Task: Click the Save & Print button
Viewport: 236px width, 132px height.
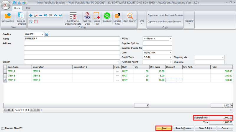Action: point(205,128)
